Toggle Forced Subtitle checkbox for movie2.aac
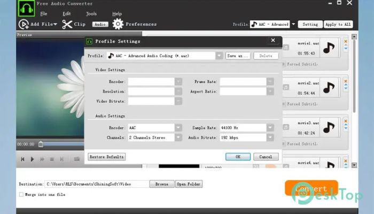374x214 pixels. click(284, 104)
